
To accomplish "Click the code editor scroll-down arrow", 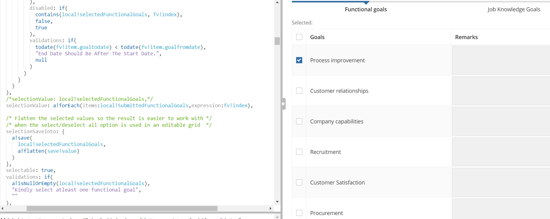I will pyautogui.click(x=277, y=202).
